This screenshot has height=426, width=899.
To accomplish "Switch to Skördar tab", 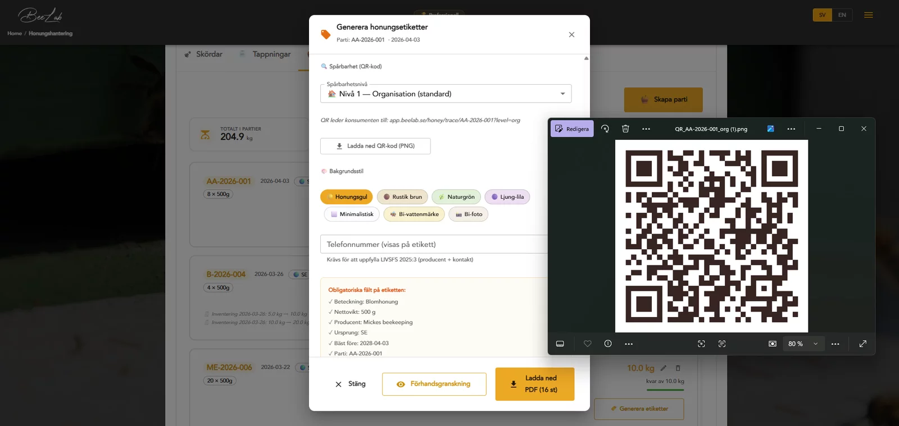I will pyautogui.click(x=203, y=54).
